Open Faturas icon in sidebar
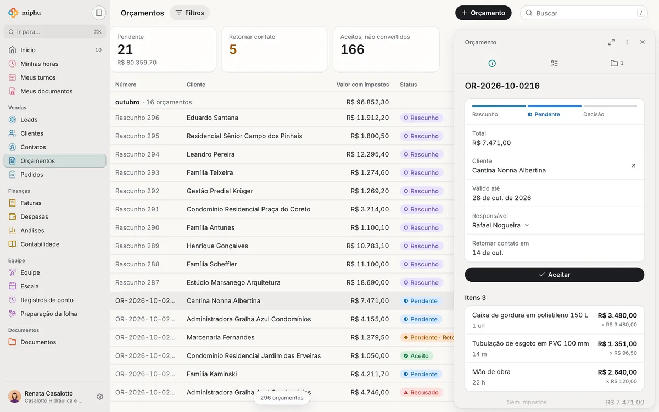 tap(13, 203)
